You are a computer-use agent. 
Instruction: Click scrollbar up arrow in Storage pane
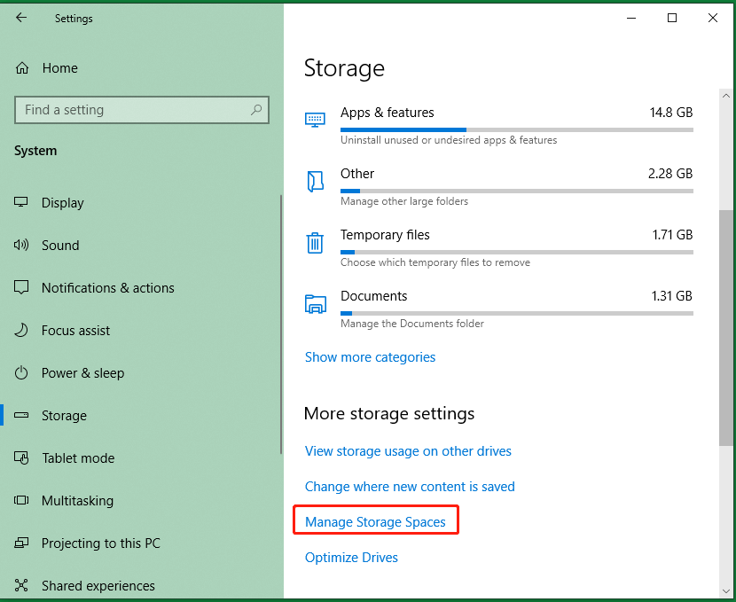tap(725, 96)
